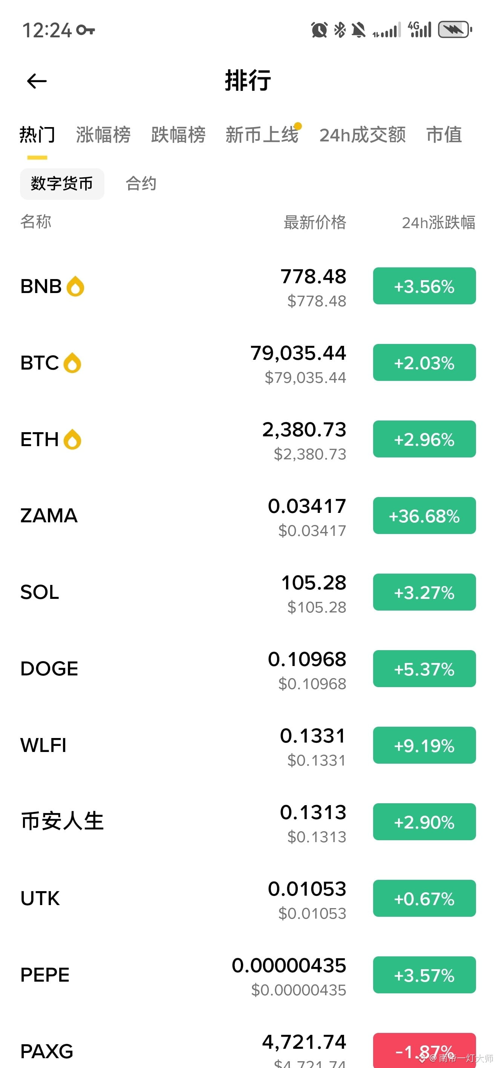Tap the hot flame icon beside BNB
The image size is (496, 1068).
coord(75,286)
